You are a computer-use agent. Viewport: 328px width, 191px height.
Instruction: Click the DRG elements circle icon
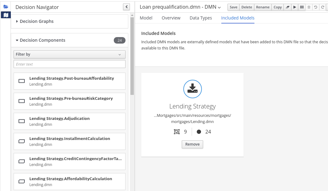(x=199, y=132)
